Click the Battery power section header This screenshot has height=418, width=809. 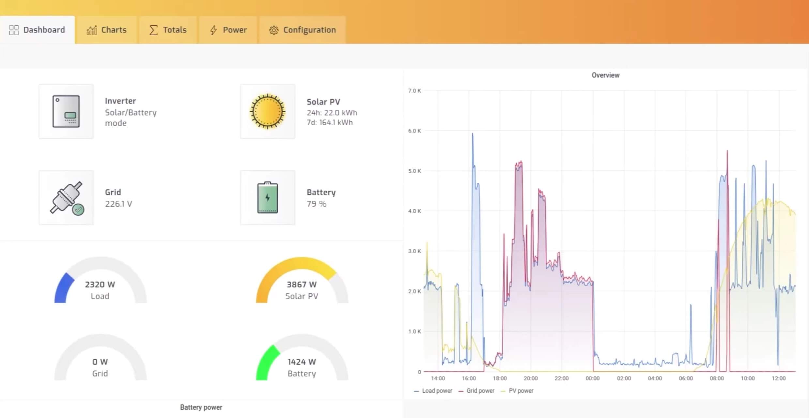201,407
